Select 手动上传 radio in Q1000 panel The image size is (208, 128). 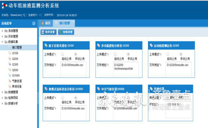click(x=76, y=98)
